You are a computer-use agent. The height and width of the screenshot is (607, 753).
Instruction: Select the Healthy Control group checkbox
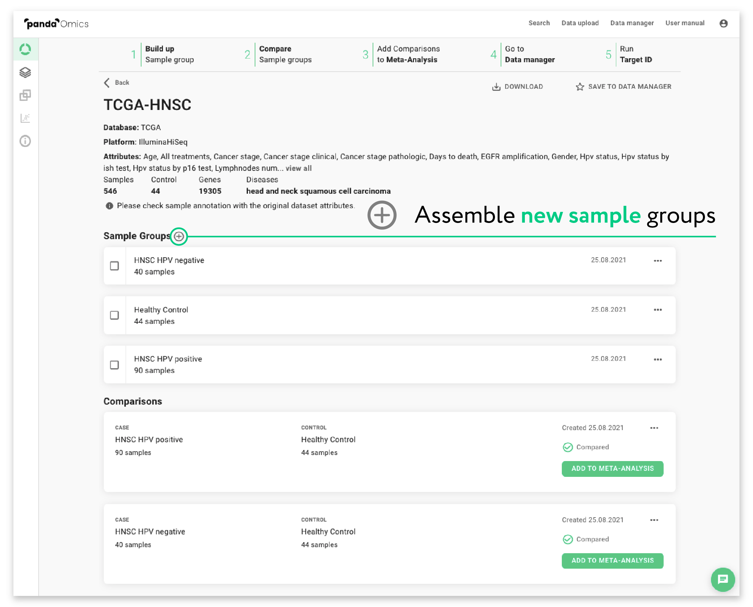pos(114,315)
